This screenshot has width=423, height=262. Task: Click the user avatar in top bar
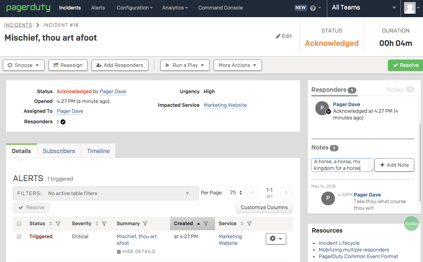pyautogui.click(x=410, y=8)
